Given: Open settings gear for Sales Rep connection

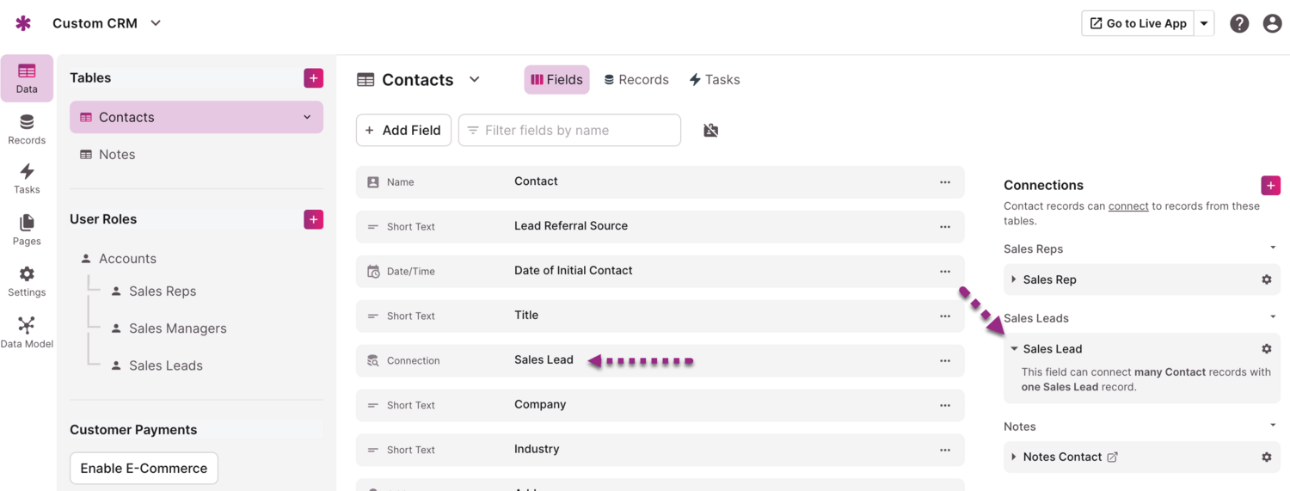Looking at the screenshot, I should coord(1266,279).
